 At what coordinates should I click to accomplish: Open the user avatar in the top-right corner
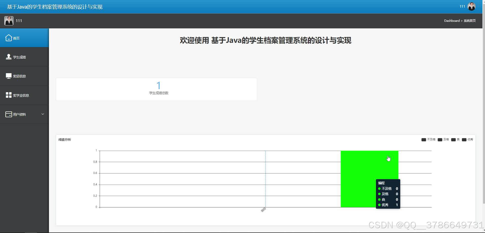pos(471,6)
